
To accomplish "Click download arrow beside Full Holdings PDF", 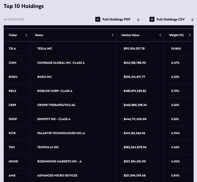I will pyautogui.click(x=138, y=19).
